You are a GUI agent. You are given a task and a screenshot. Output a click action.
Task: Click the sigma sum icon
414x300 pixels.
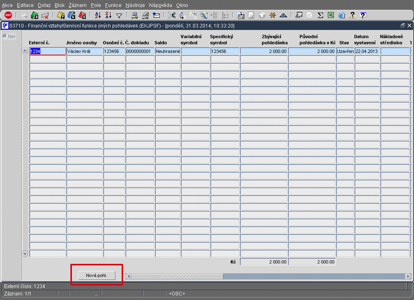click(320, 15)
